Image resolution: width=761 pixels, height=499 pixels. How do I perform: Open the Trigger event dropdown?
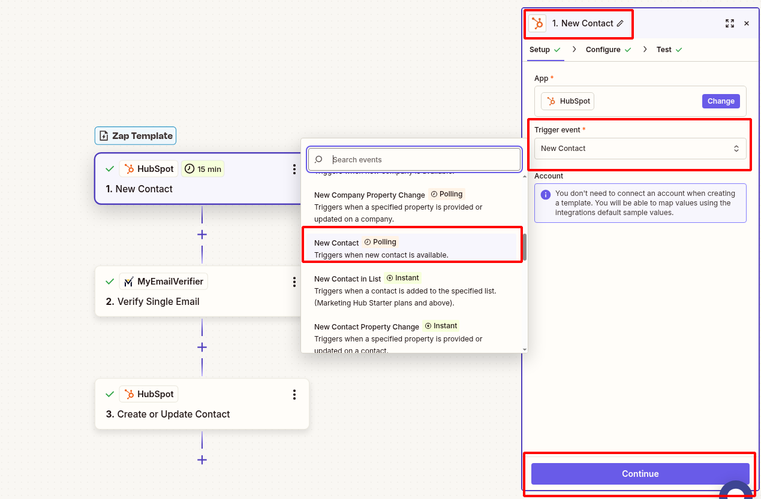tap(640, 148)
